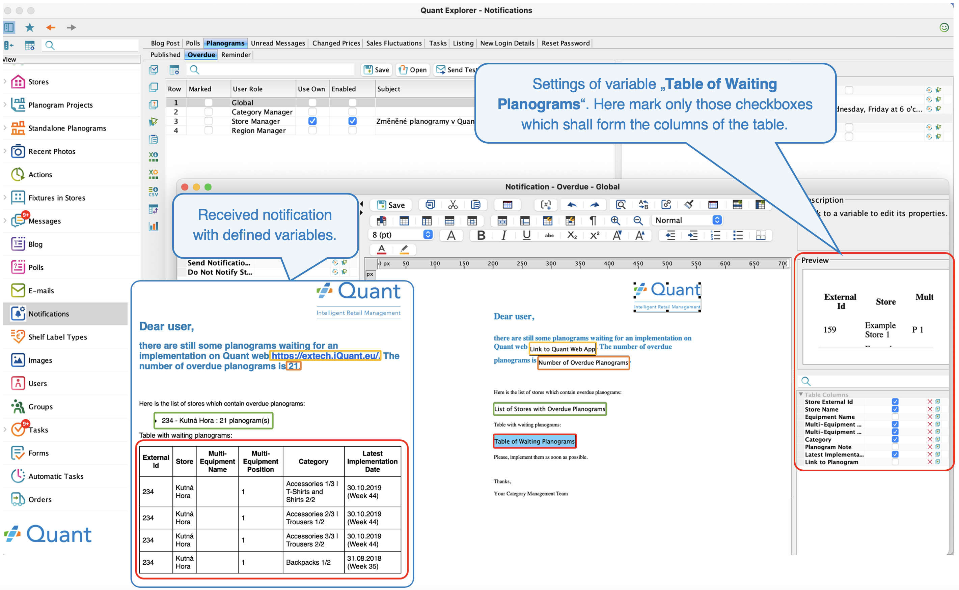Toggle Store External Id column checkbox
Viewport: 959px width, 590px height.
point(895,402)
